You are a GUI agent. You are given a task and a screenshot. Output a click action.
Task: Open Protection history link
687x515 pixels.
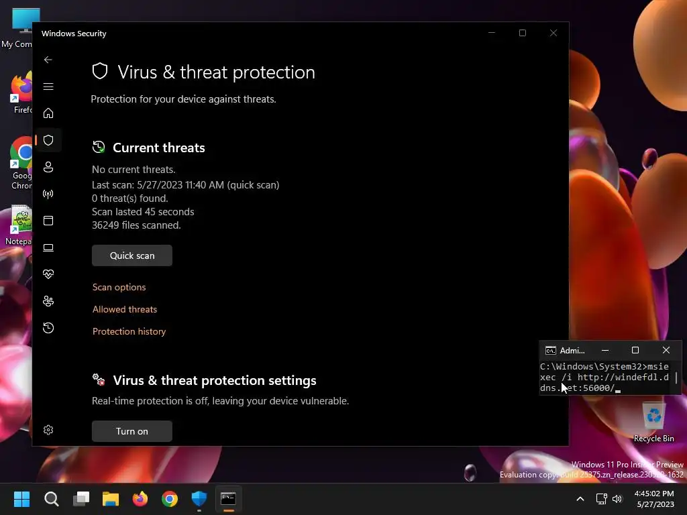coord(129,331)
